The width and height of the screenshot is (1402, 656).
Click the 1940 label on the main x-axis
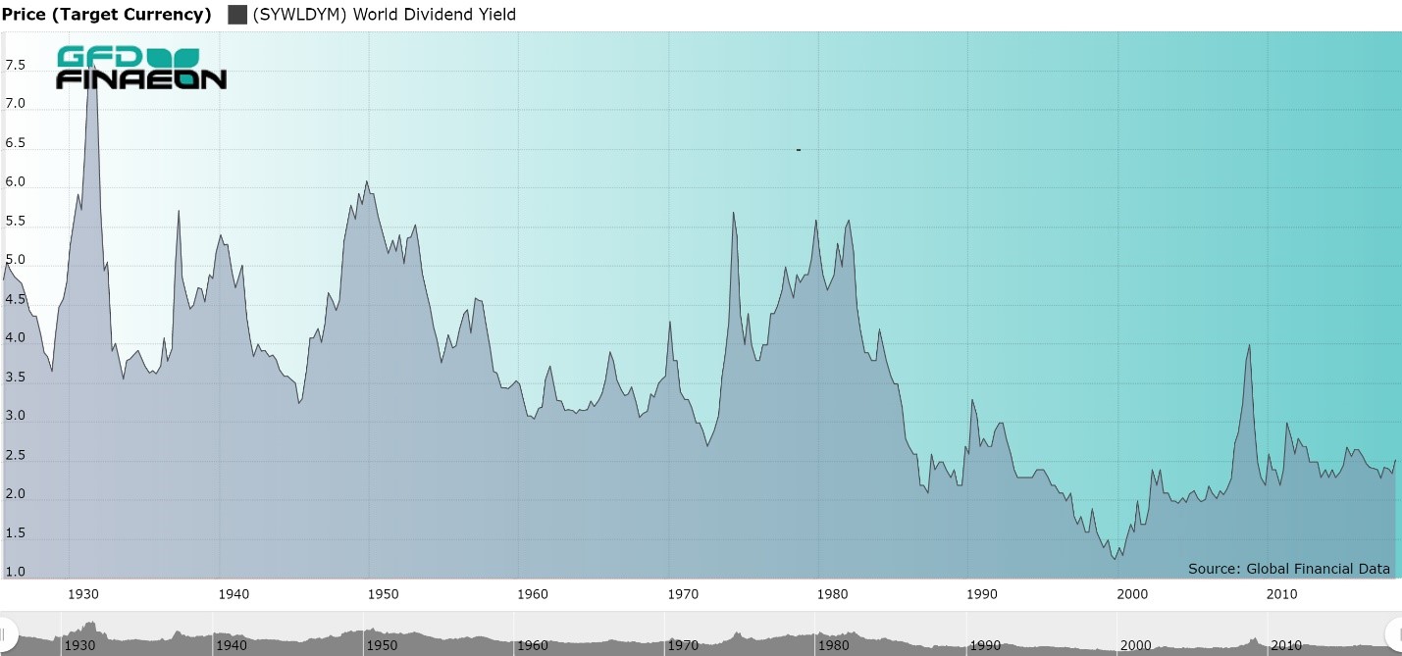[233, 594]
